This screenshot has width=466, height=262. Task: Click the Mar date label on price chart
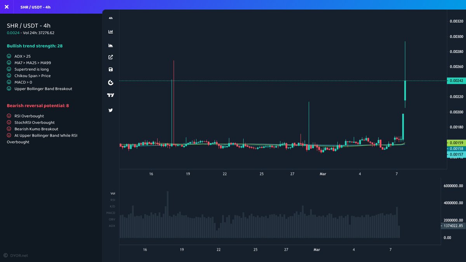click(x=323, y=174)
